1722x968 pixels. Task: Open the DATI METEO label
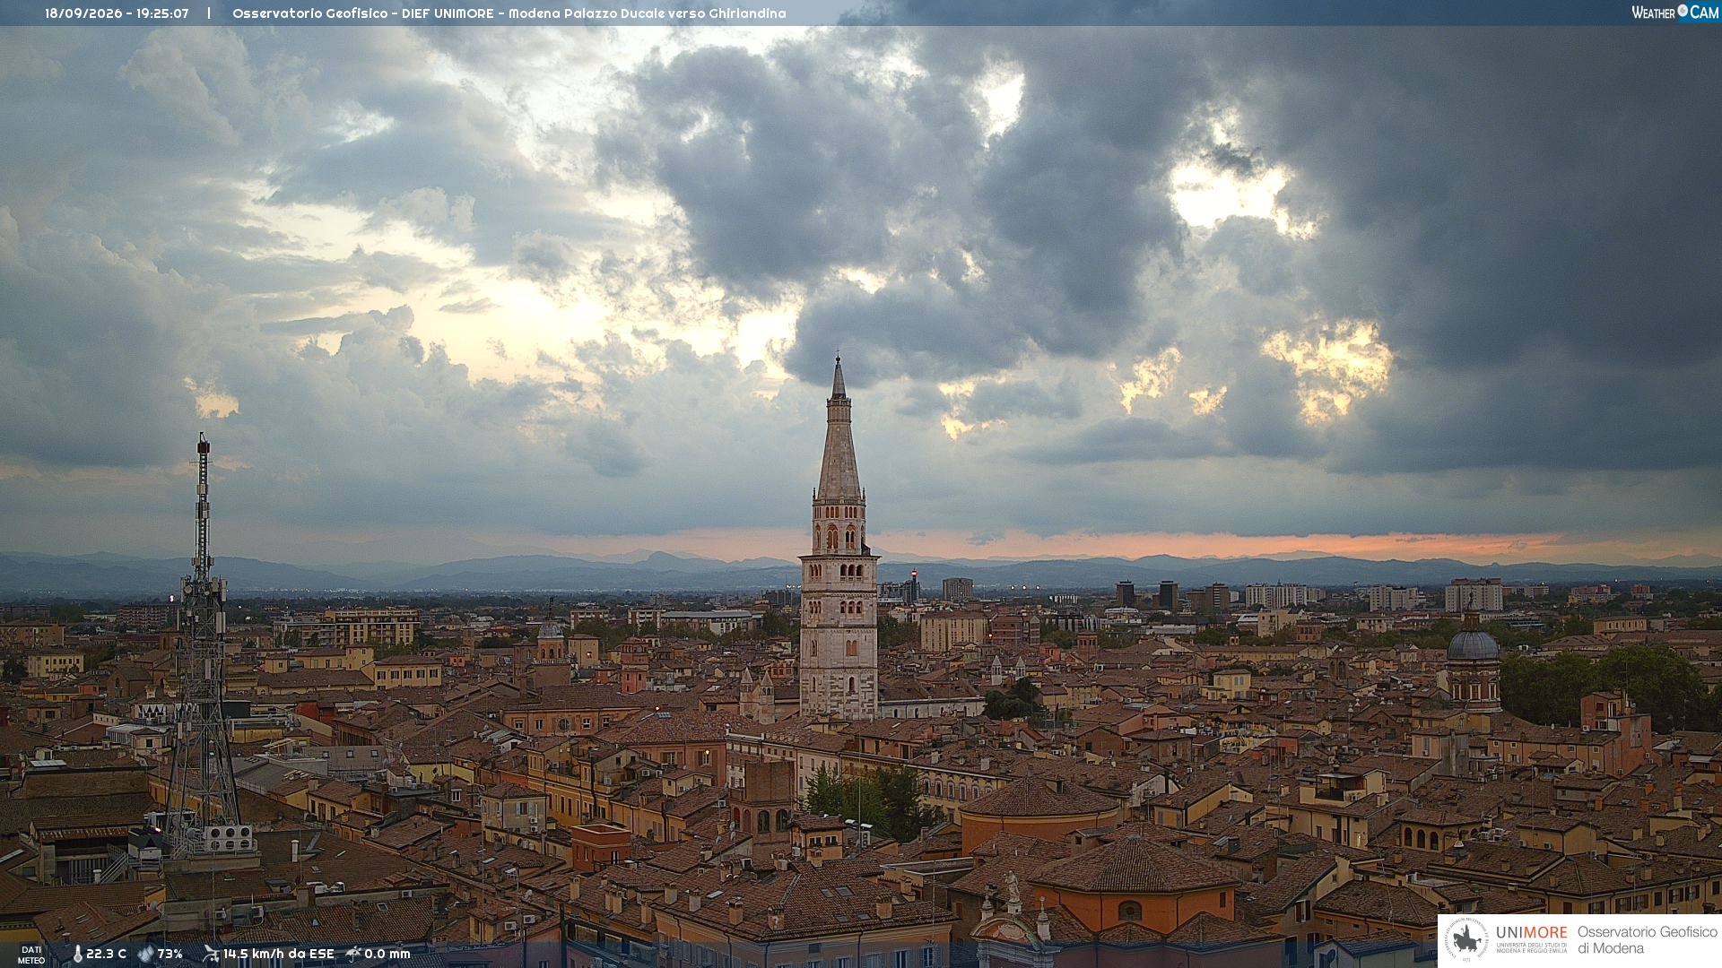click(31, 955)
